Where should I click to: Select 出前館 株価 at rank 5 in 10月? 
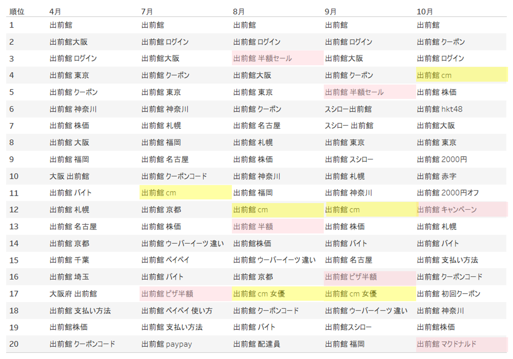(437, 92)
